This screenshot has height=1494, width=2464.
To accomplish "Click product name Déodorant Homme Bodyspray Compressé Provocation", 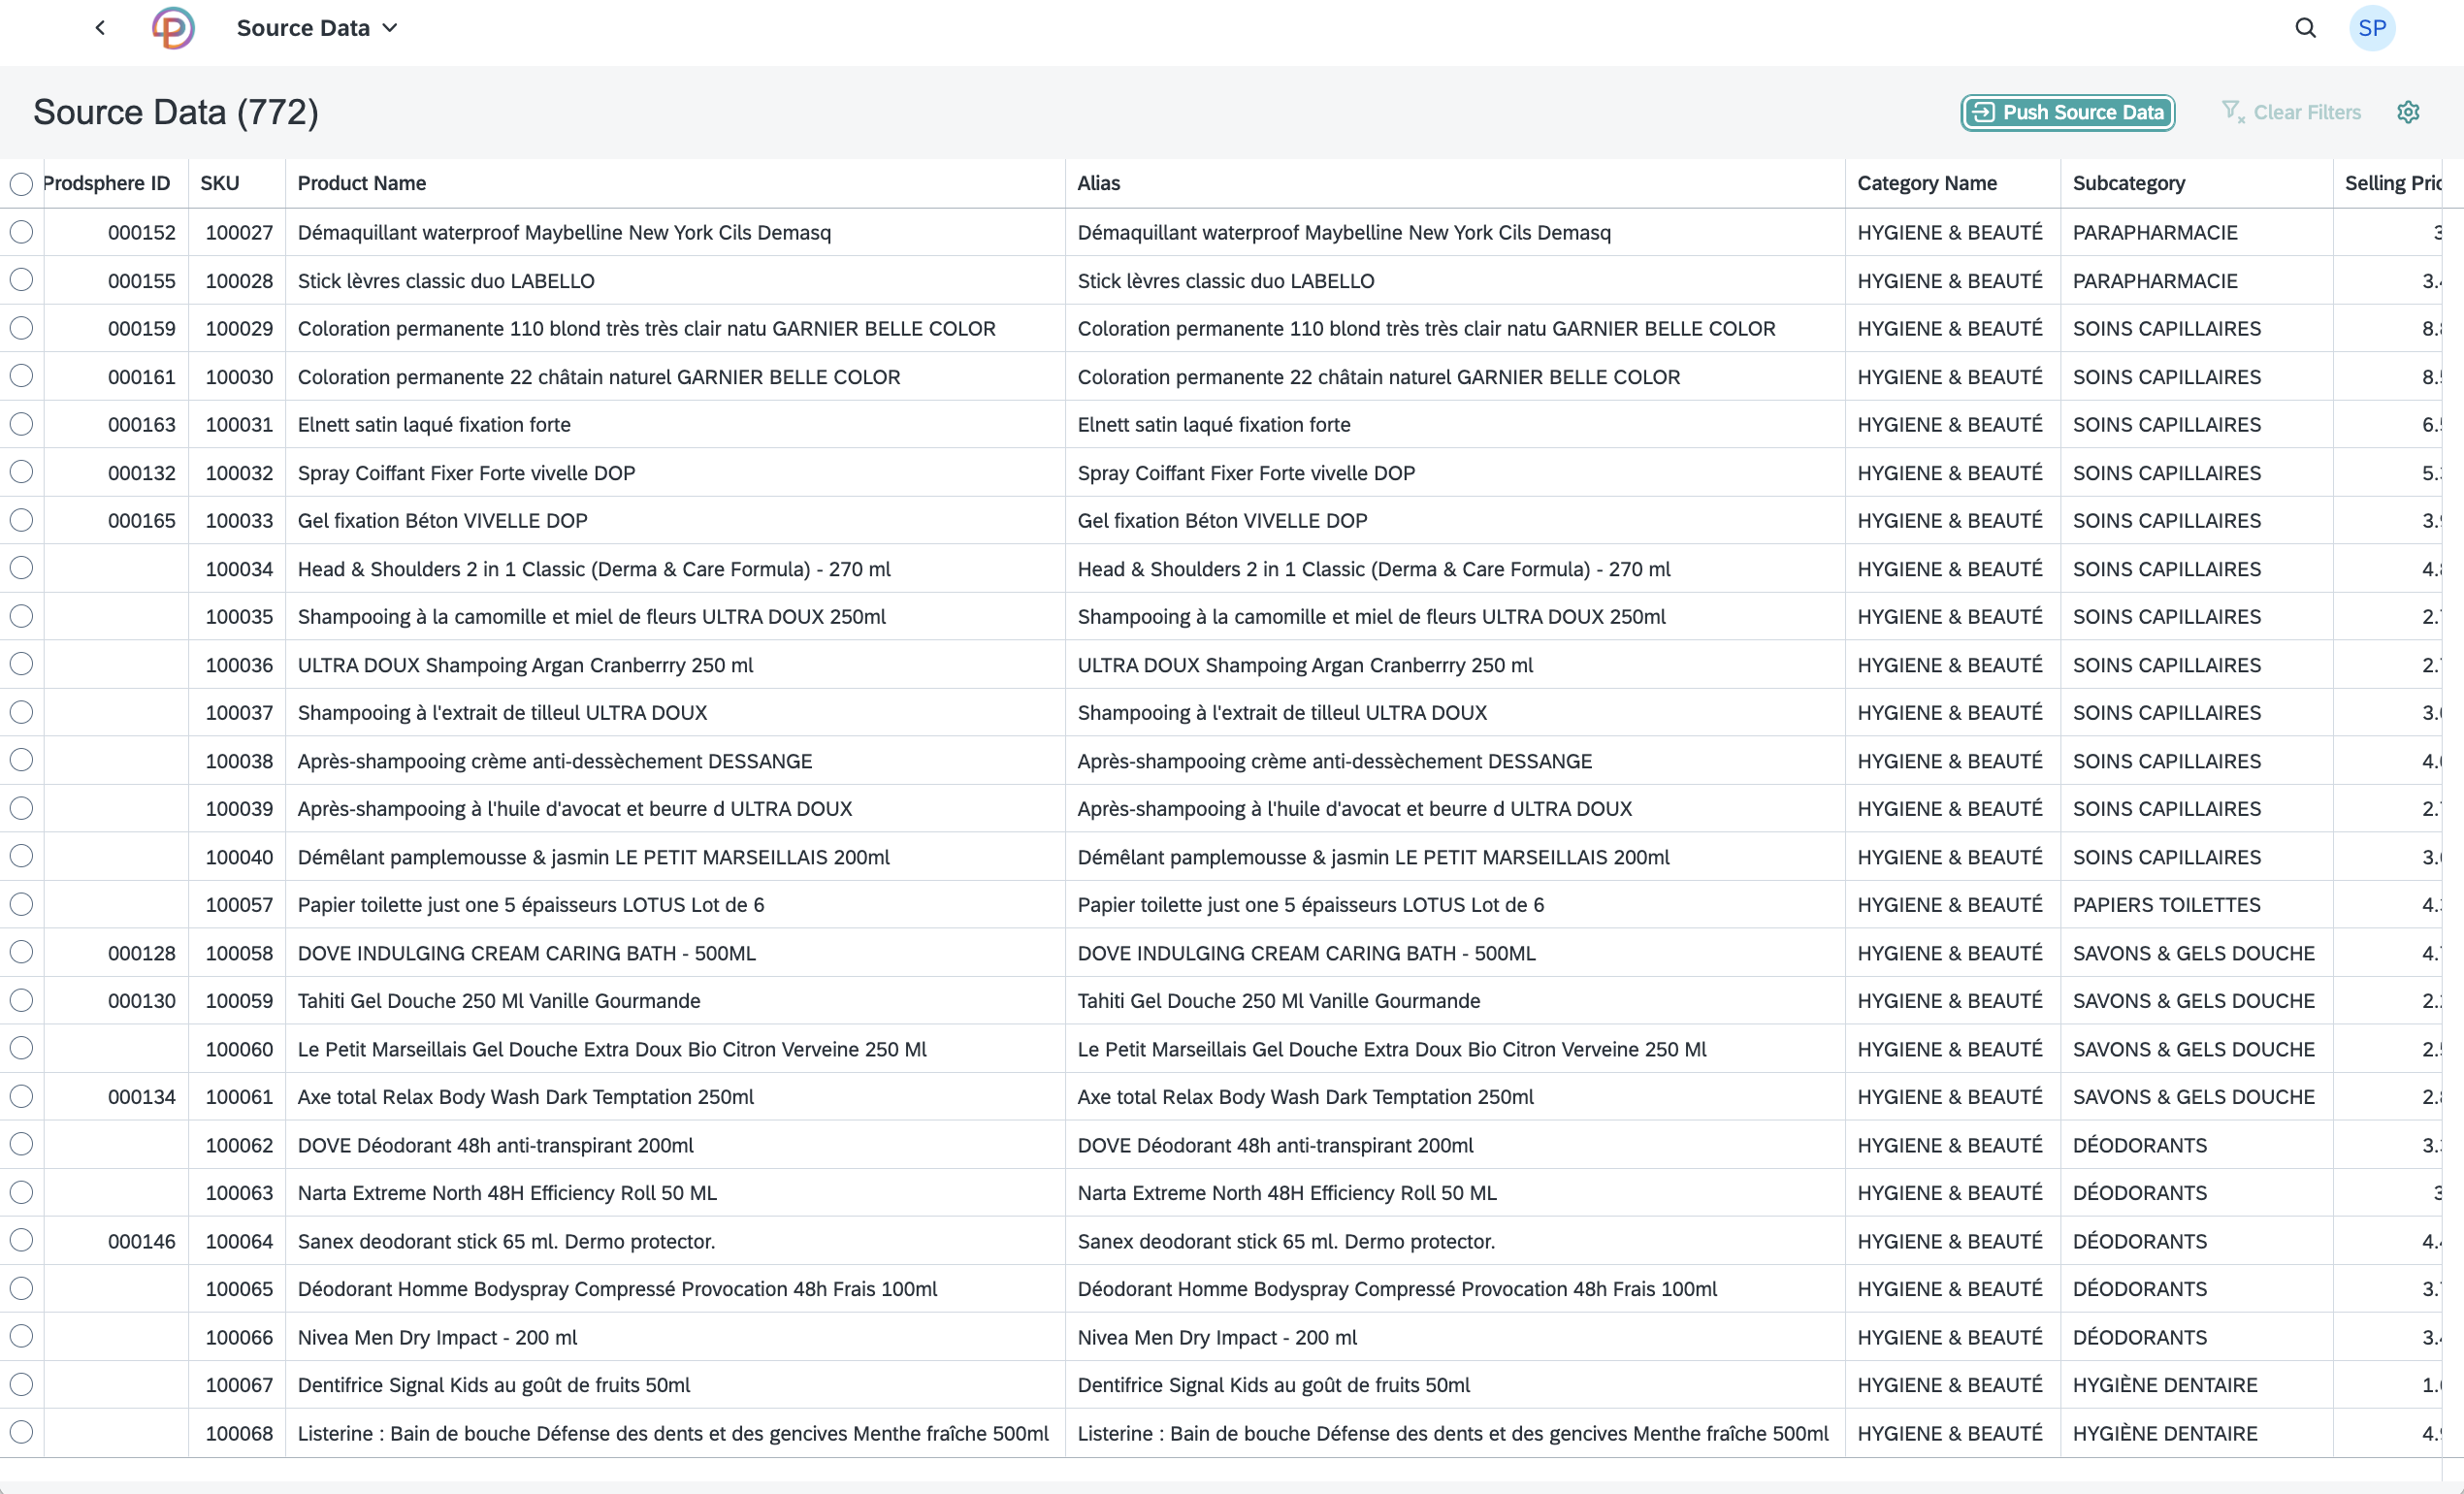I will click(x=617, y=1289).
